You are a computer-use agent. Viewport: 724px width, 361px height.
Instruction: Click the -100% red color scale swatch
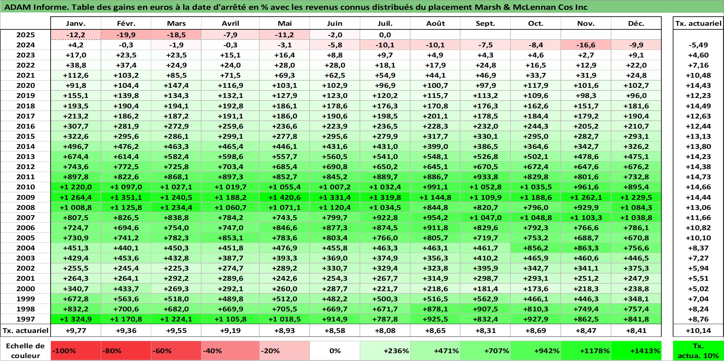pos(76,351)
